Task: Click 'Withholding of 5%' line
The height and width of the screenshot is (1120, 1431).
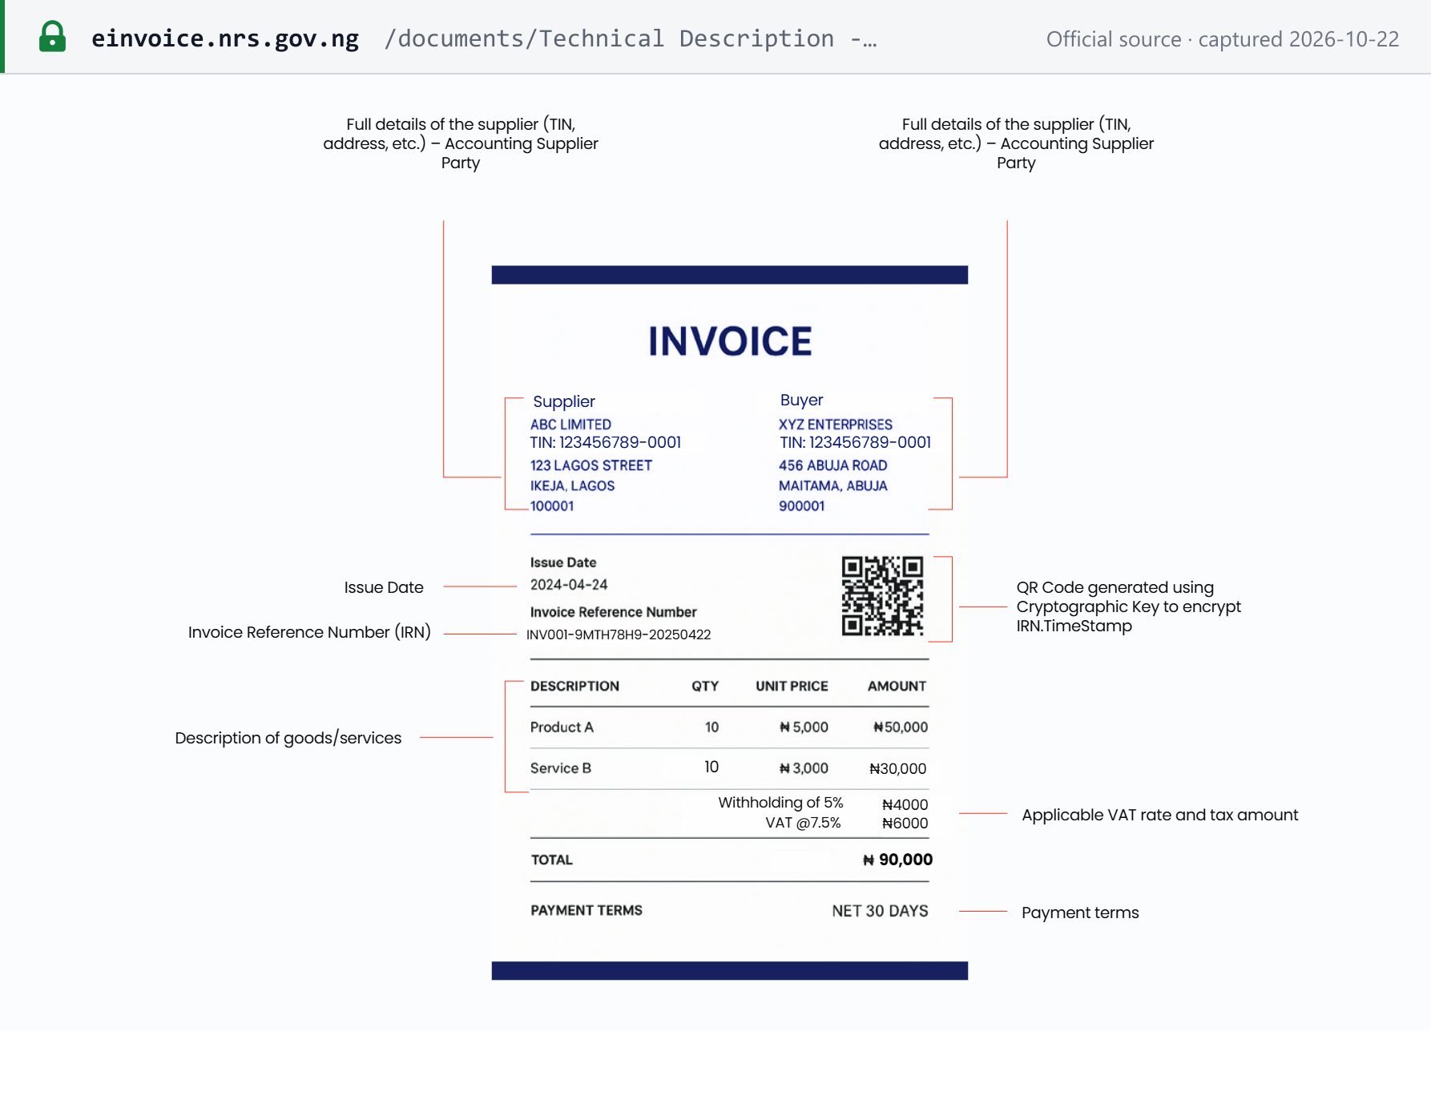Action: click(780, 803)
